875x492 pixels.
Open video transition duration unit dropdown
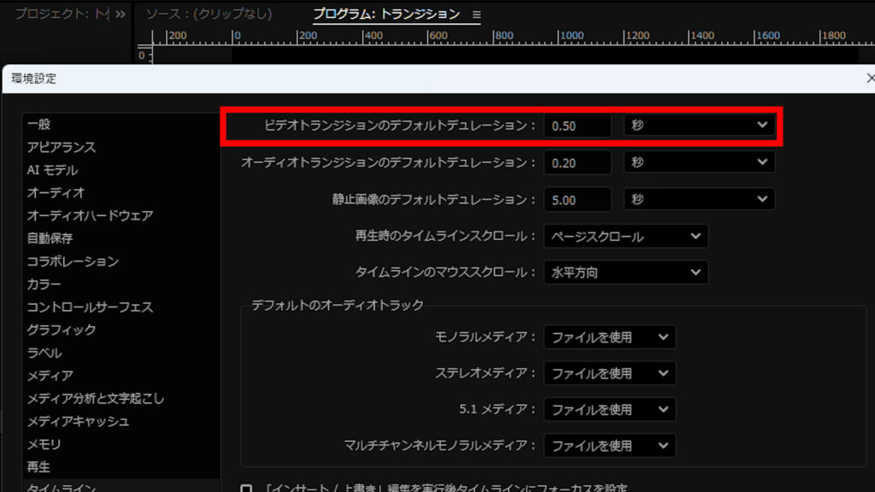coord(699,126)
